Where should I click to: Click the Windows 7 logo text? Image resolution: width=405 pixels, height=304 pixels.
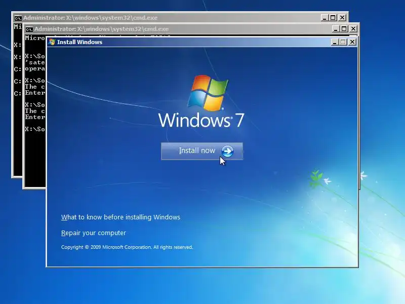[201, 120]
